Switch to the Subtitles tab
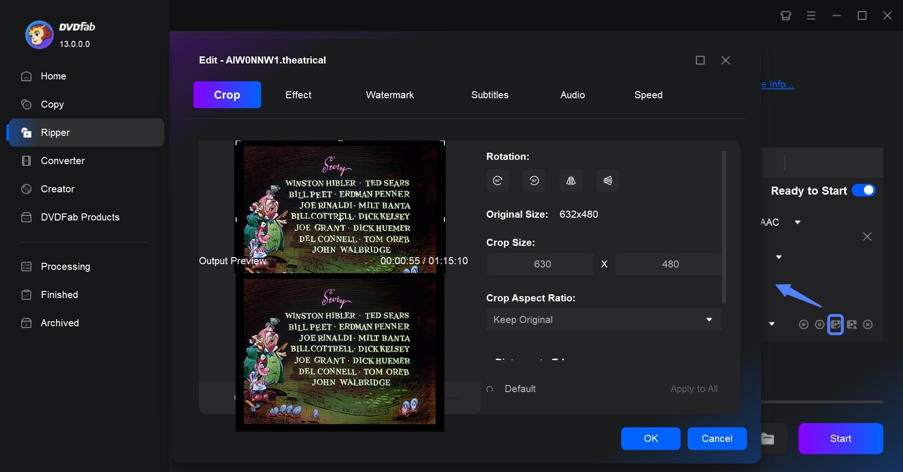 490,94
